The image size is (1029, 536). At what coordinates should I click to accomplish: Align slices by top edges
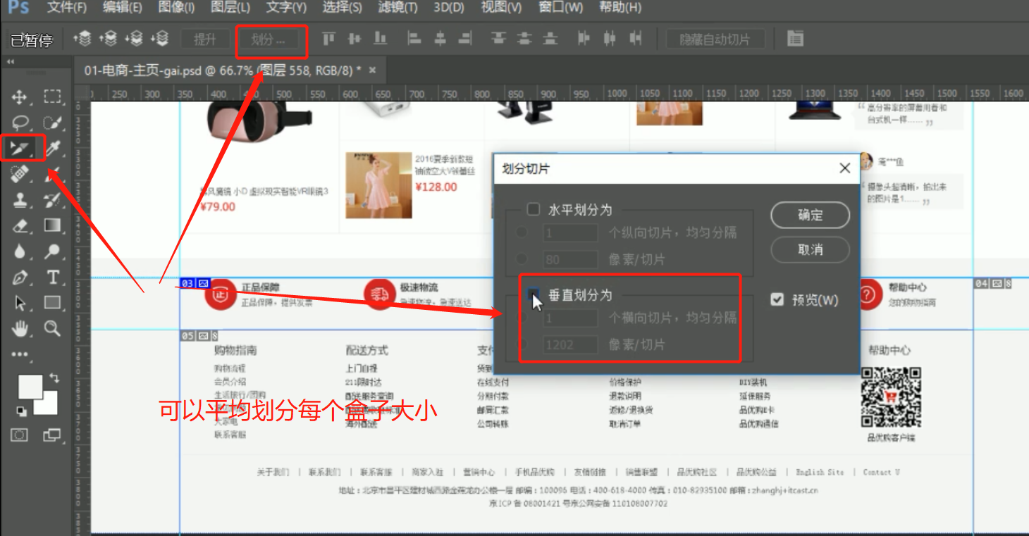(328, 39)
